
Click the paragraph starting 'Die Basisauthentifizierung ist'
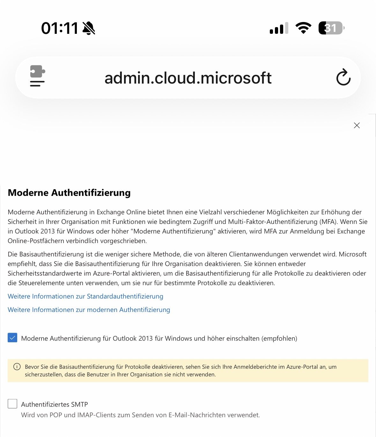coord(187,269)
